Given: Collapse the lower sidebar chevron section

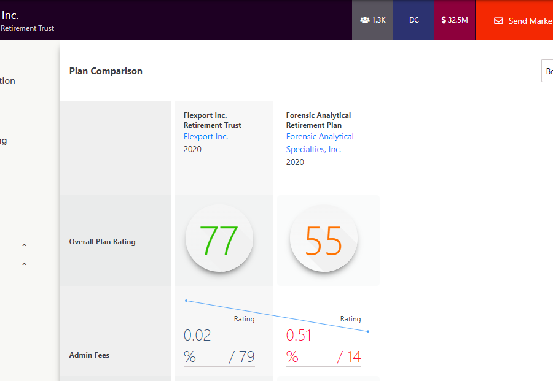Looking at the screenshot, I should (25, 264).
